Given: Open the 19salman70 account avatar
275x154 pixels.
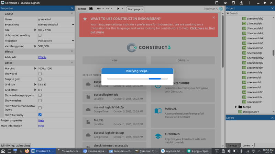Looking at the screenshot, I should point(221,9).
